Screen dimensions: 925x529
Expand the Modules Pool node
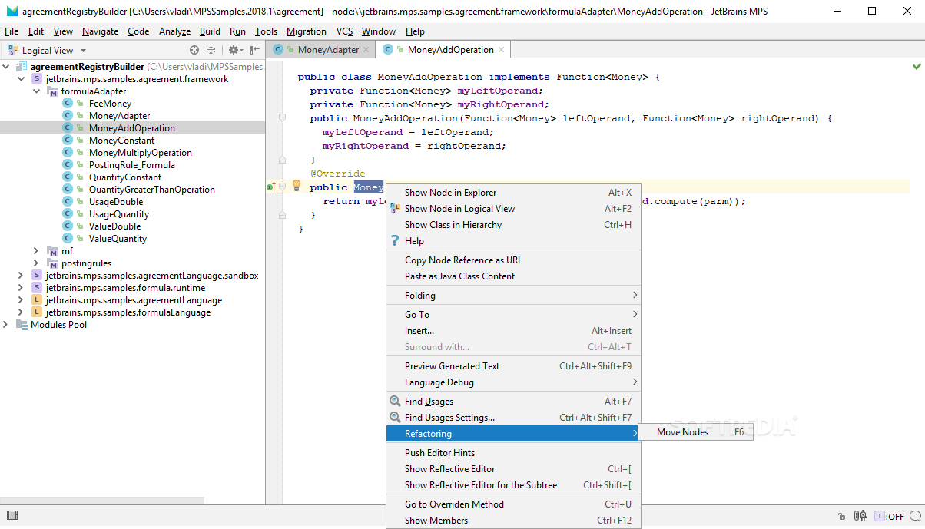pyautogui.click(x=6, y=325)
